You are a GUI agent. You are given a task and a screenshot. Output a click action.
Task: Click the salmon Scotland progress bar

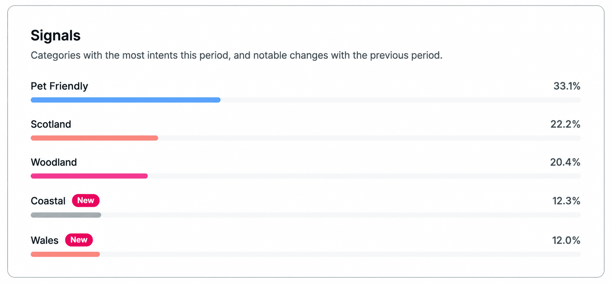pyautogui.click(x=94, y=138)
